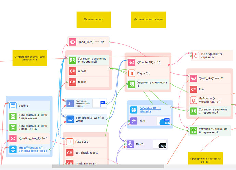Click the svg thumbnail of the aria-hidden action
This screenshot has width=236, height=170.
pos(99,103)
